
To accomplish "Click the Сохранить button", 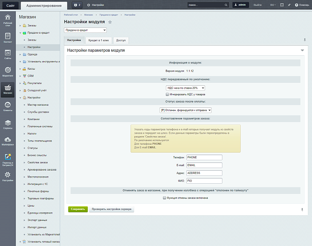I will 78,209.
